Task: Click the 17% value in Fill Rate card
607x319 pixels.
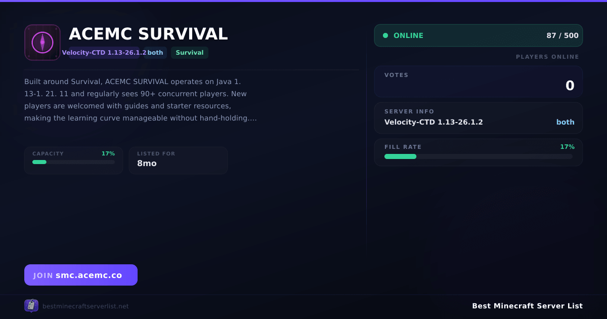Action: coord(567,147)
